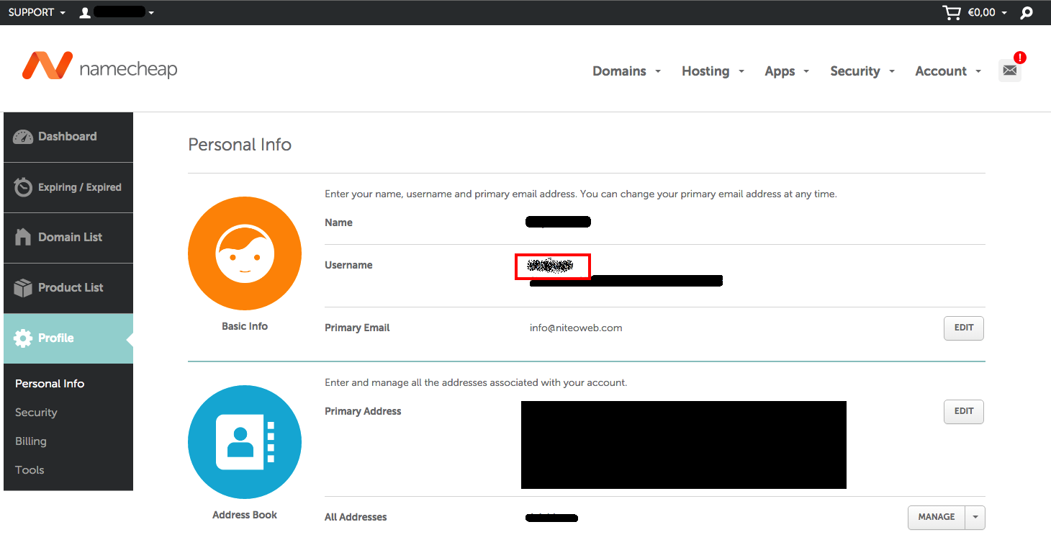
Task: Click MANAGE button for All Addresses
Action: click(937, 517)
